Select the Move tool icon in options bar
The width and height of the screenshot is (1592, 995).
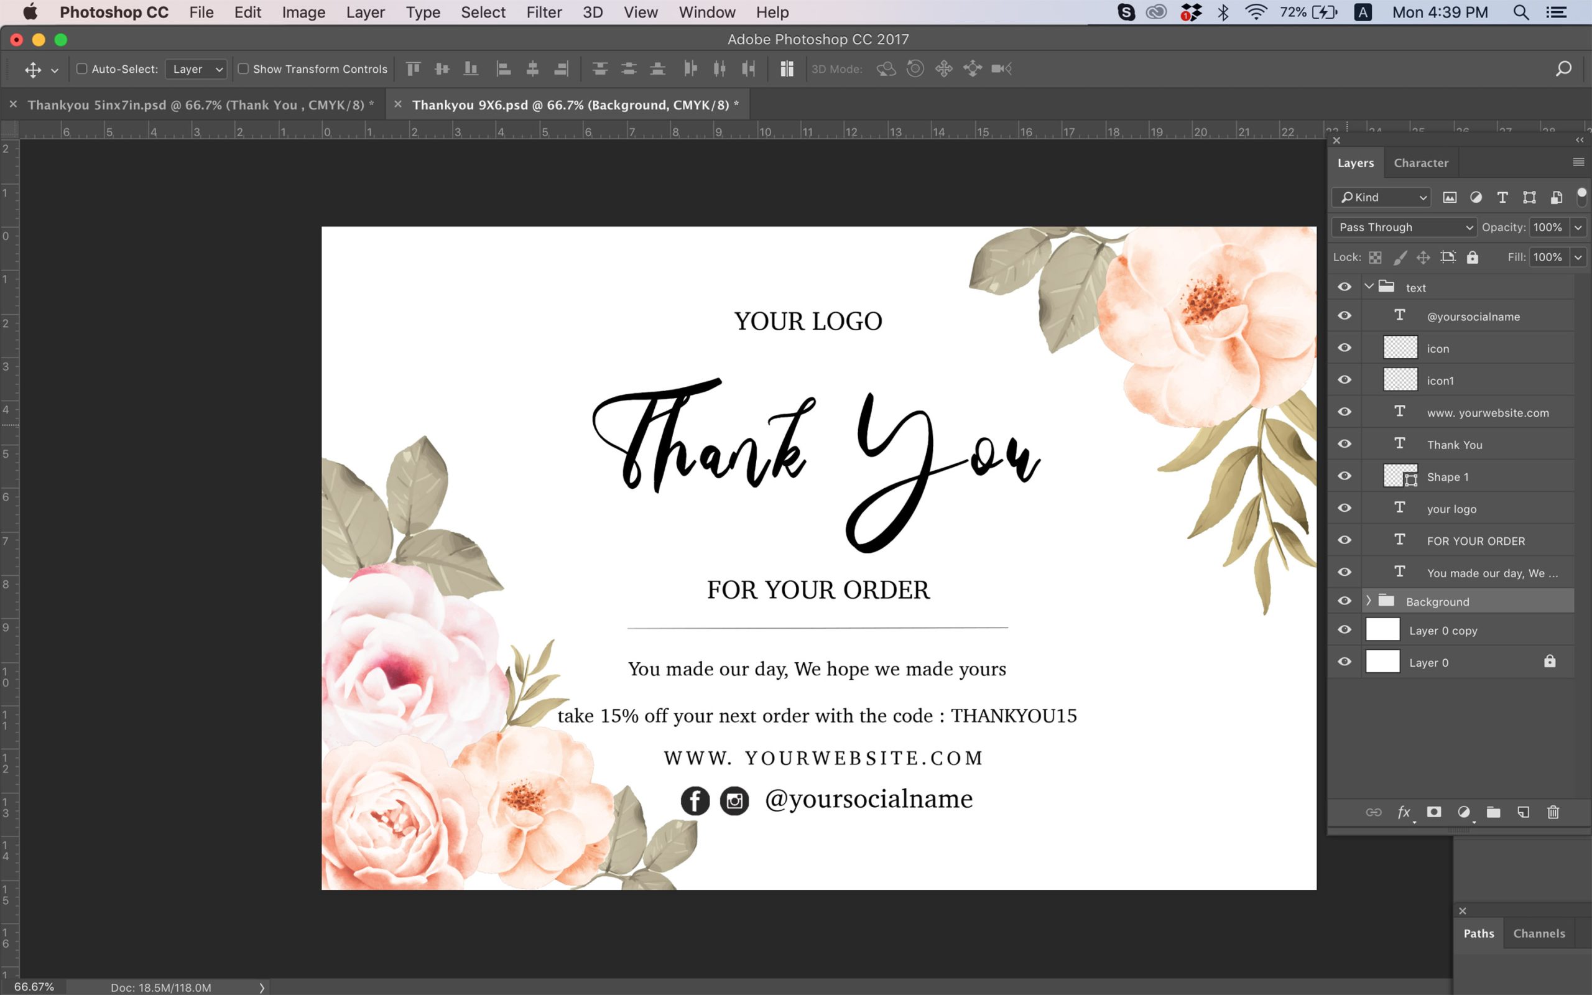tap(33, 69)
